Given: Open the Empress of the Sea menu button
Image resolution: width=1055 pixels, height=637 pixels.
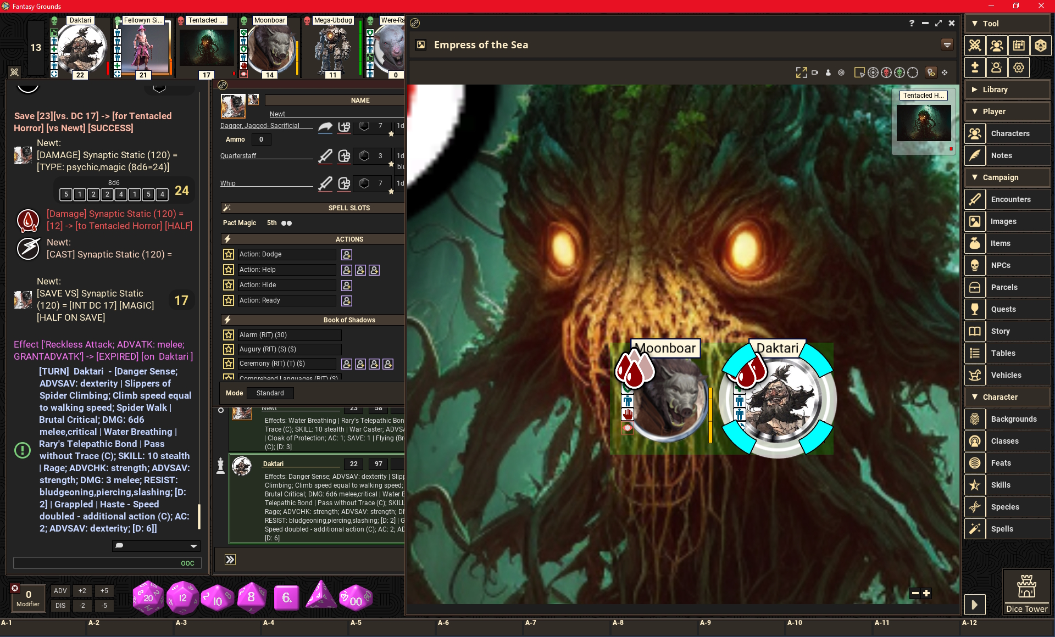Looking at the screenshot, I should pos(947,45).
